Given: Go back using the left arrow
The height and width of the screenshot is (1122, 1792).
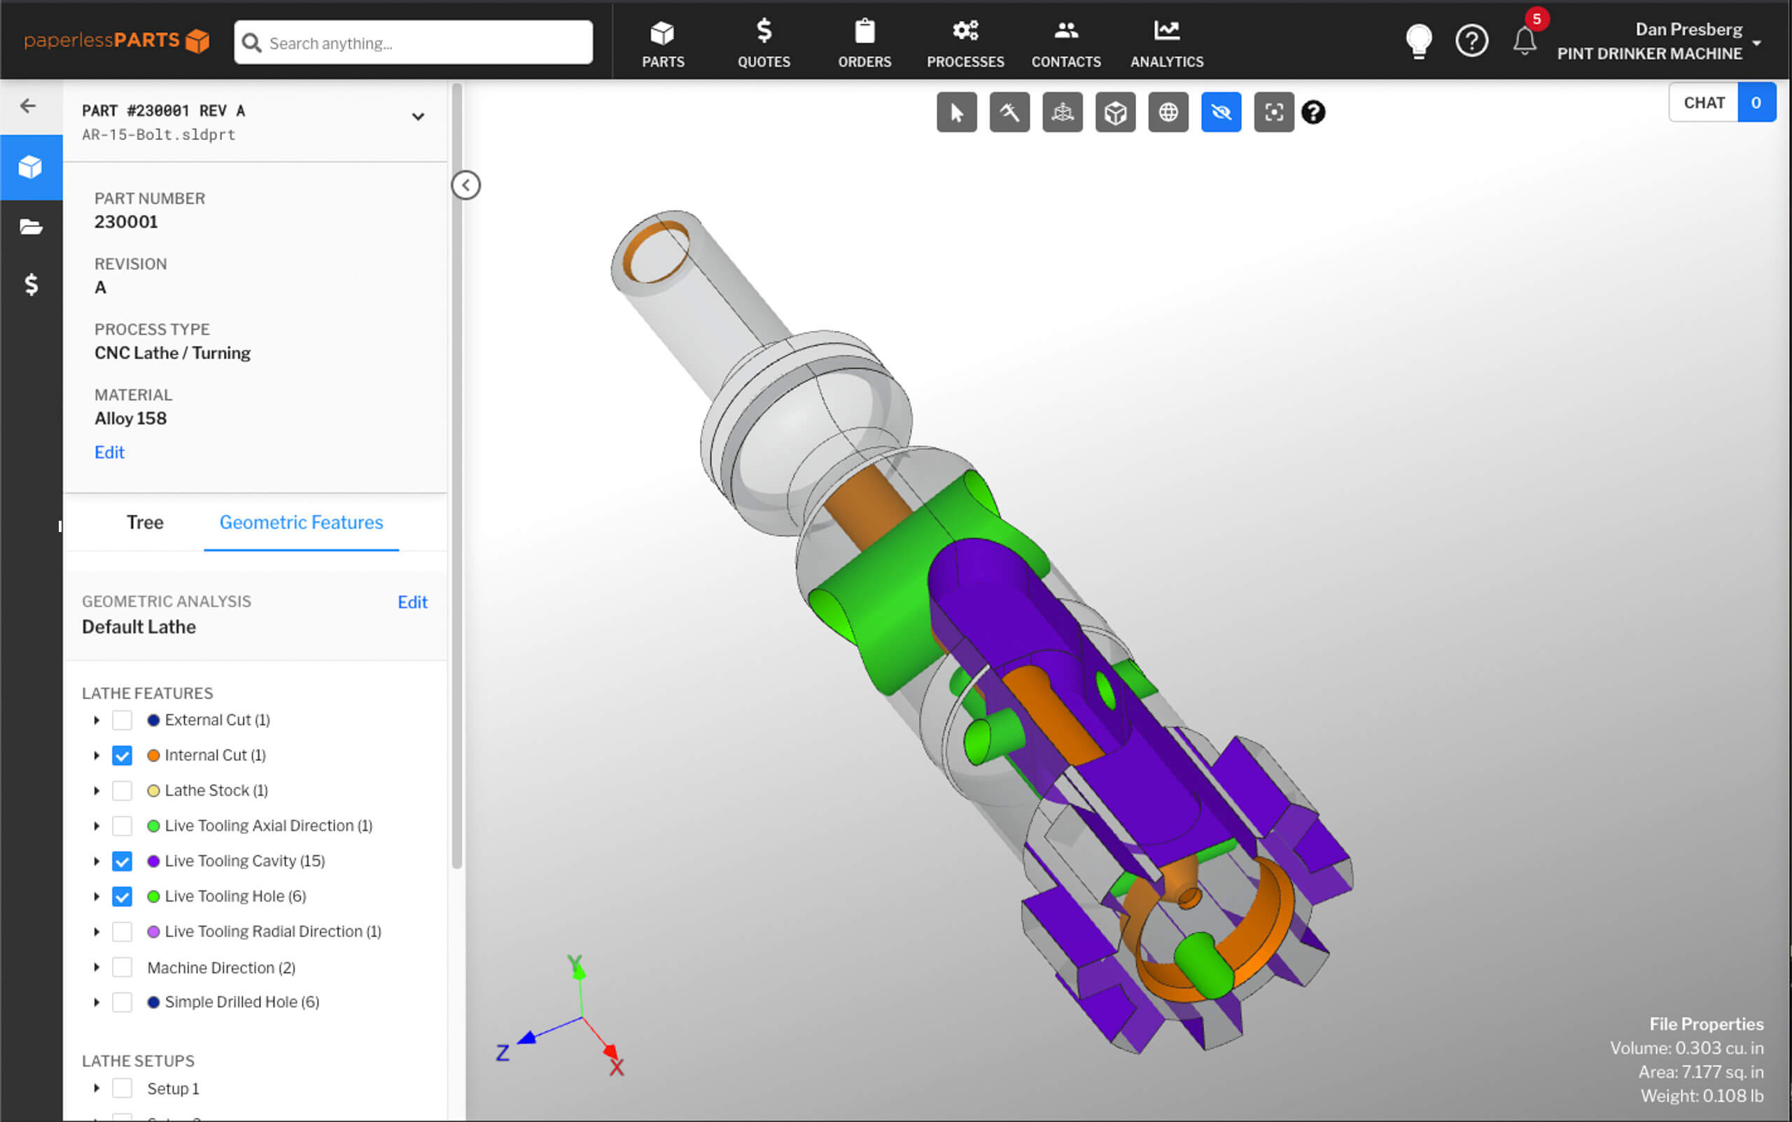Looking at the screenshot, I should pyautogui.click(x=28, y=106).
